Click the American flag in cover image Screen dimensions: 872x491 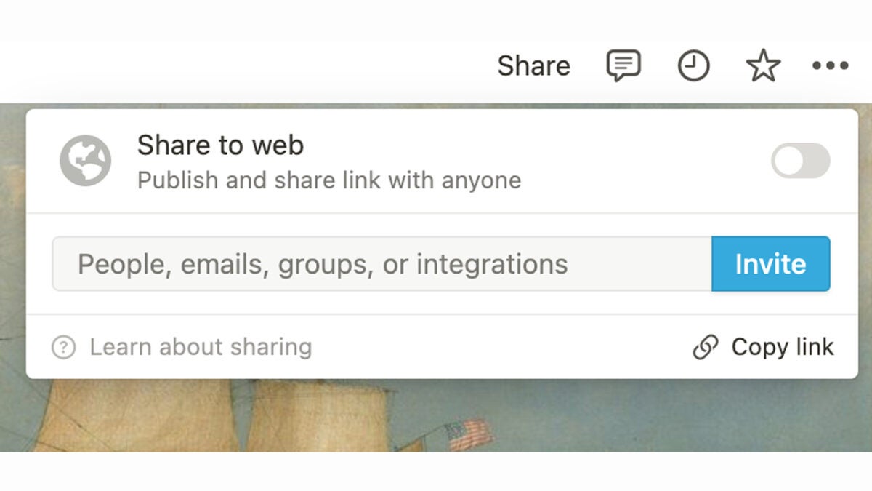468,434
